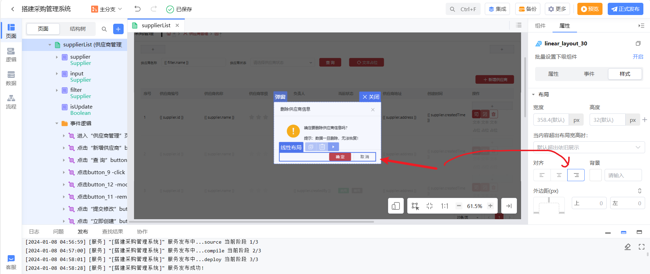The width and height of the screenshot is (650, 274).
Task: Collapse the right property panel
Action: [641, 25]
